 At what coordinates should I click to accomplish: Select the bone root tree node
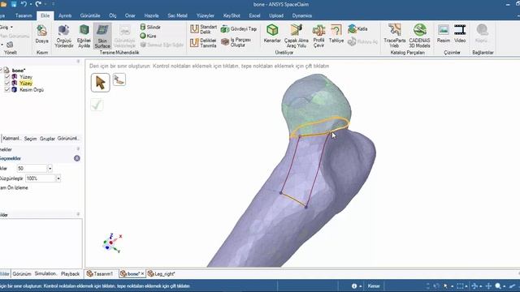pos(18,71)
